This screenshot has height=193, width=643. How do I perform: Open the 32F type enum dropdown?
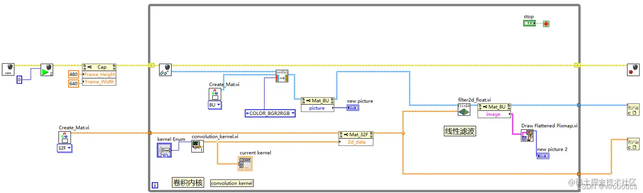[x=65, y=148]
